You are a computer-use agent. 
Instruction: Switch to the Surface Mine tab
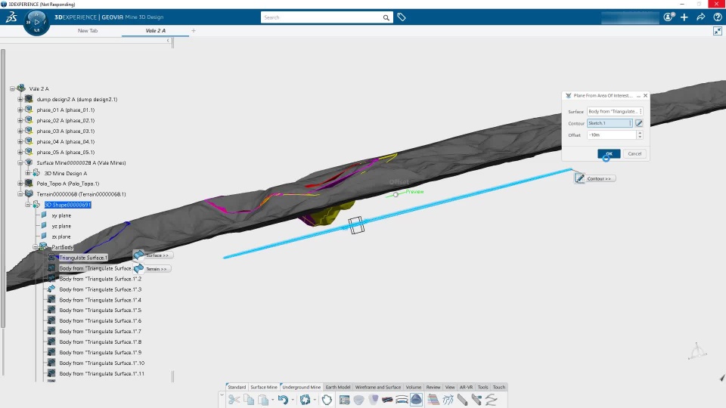coord(264,387)
